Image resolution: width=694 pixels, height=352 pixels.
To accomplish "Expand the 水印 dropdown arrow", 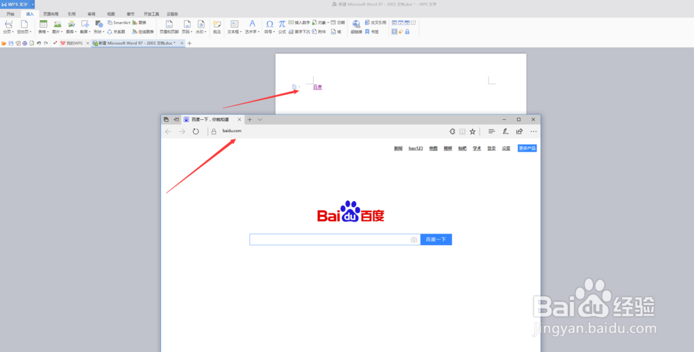I will coord(205,32).
